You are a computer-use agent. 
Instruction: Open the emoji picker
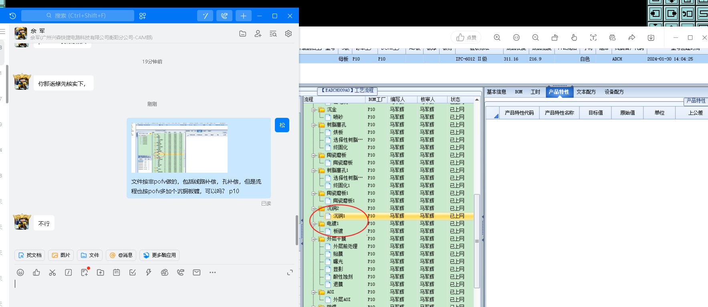point(20,273)
